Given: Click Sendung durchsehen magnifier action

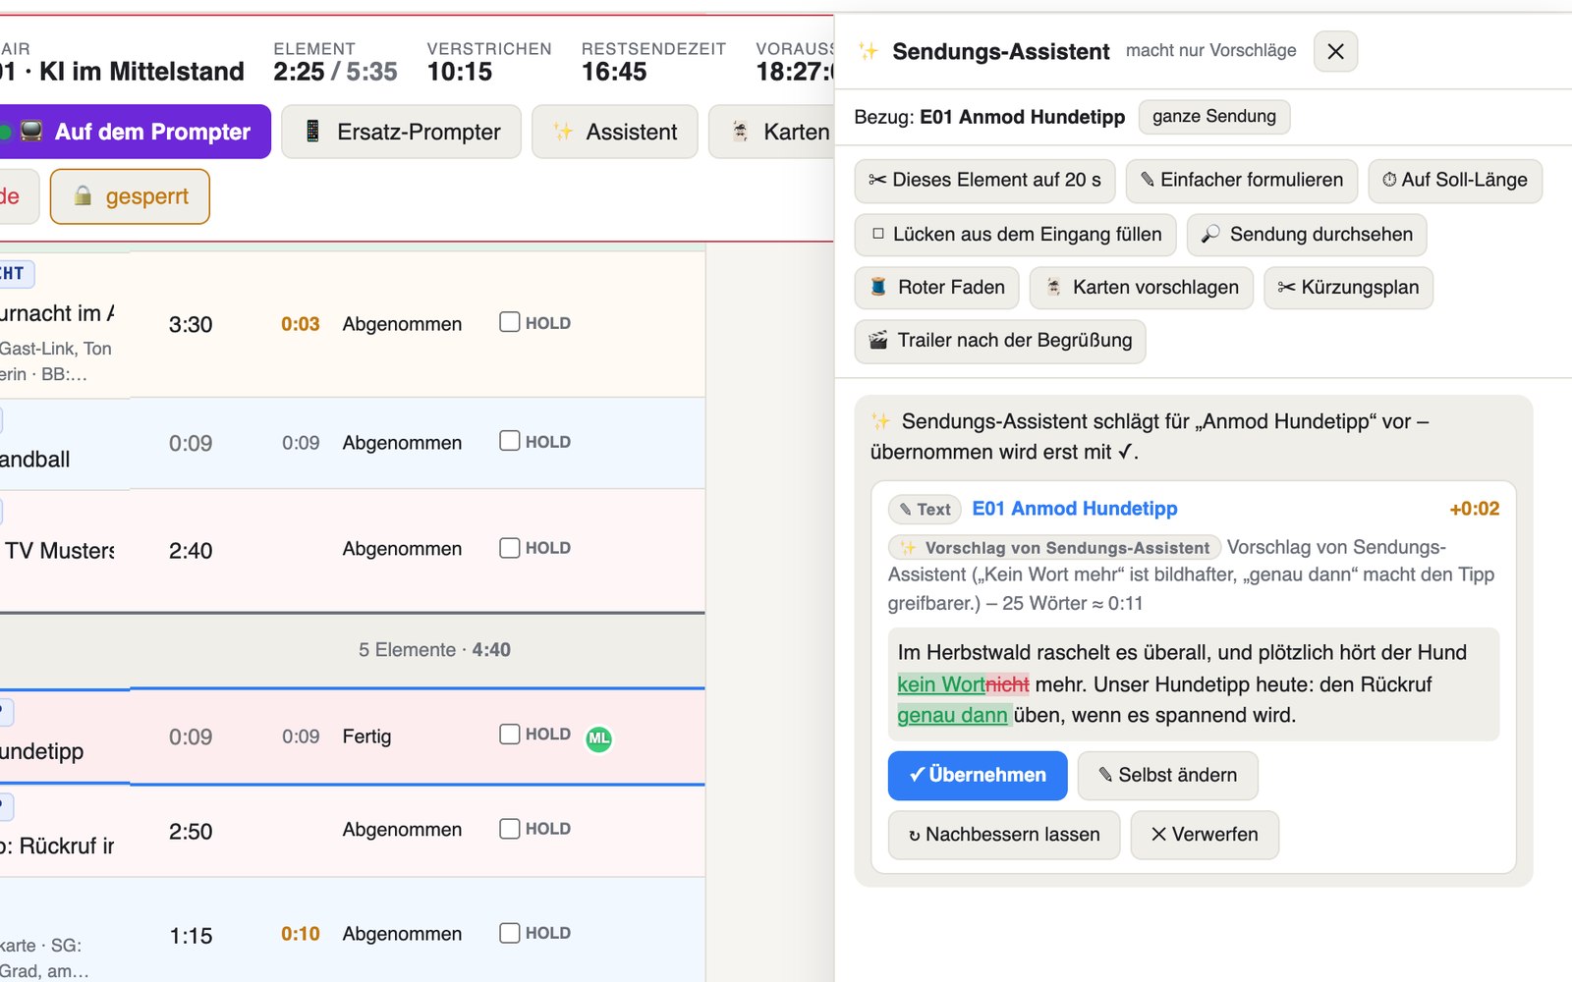Looking at the screenshot, I should pos(1307,235).
